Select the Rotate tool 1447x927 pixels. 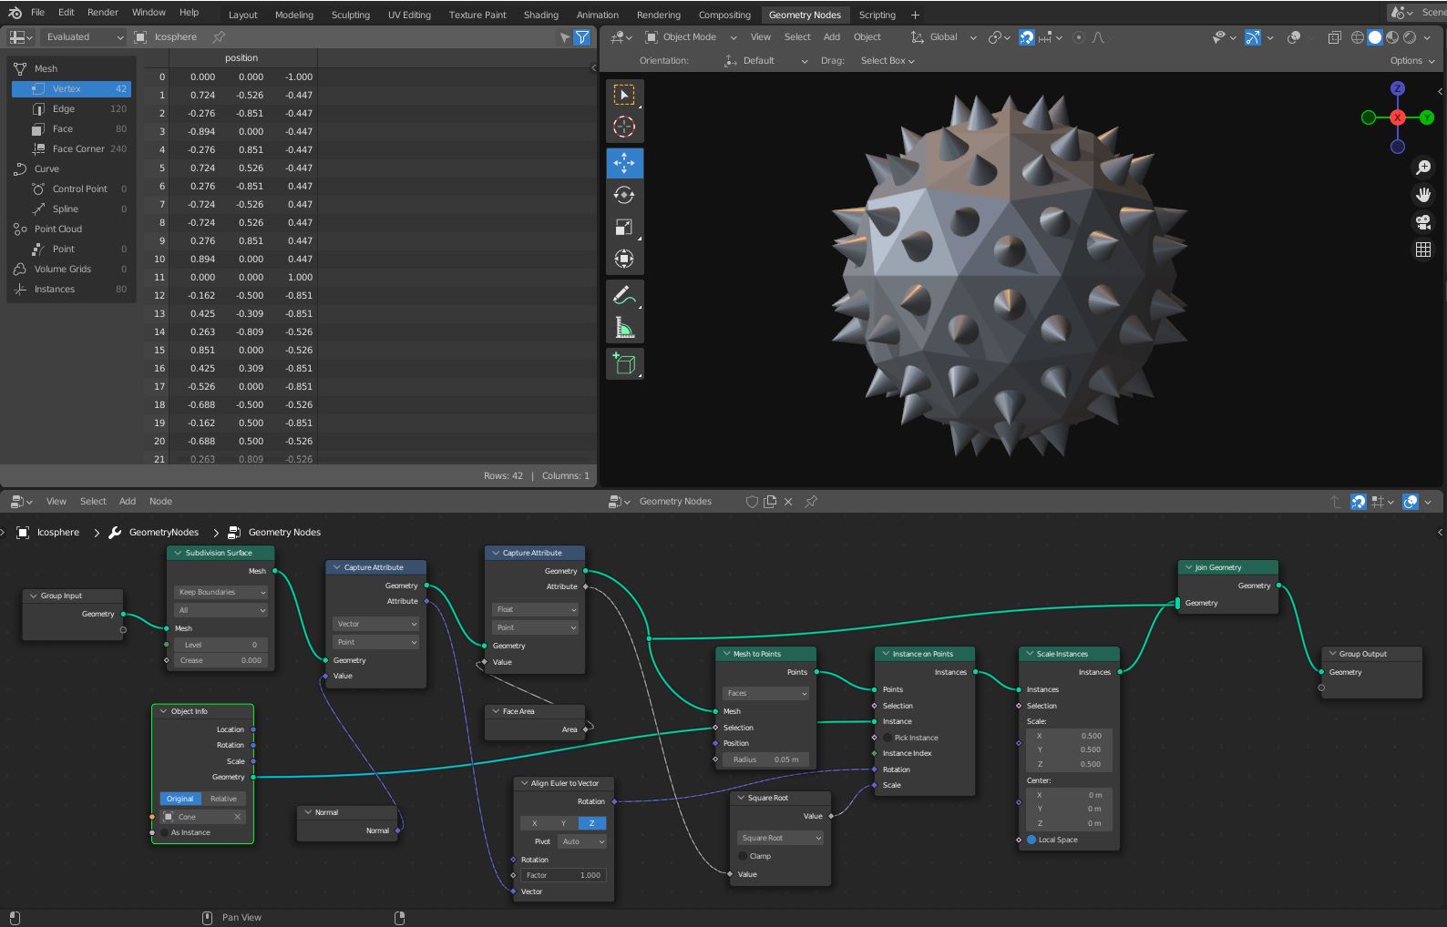624,195
